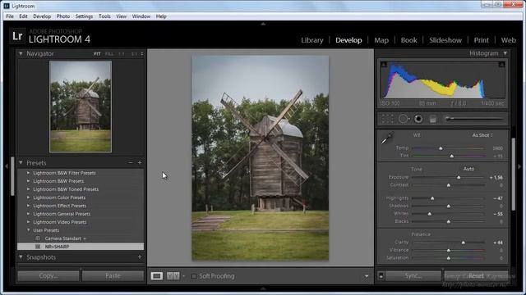The height and width of the screenshot is (295, 526).
Task: Open the Before/After YY view icon
Action: point(173,276)
